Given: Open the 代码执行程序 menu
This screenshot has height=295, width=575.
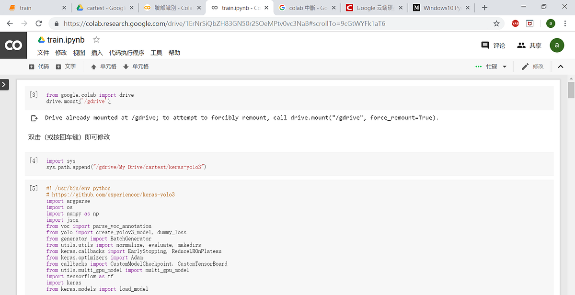Looking at the screenshot, I should tap(126, 53).
